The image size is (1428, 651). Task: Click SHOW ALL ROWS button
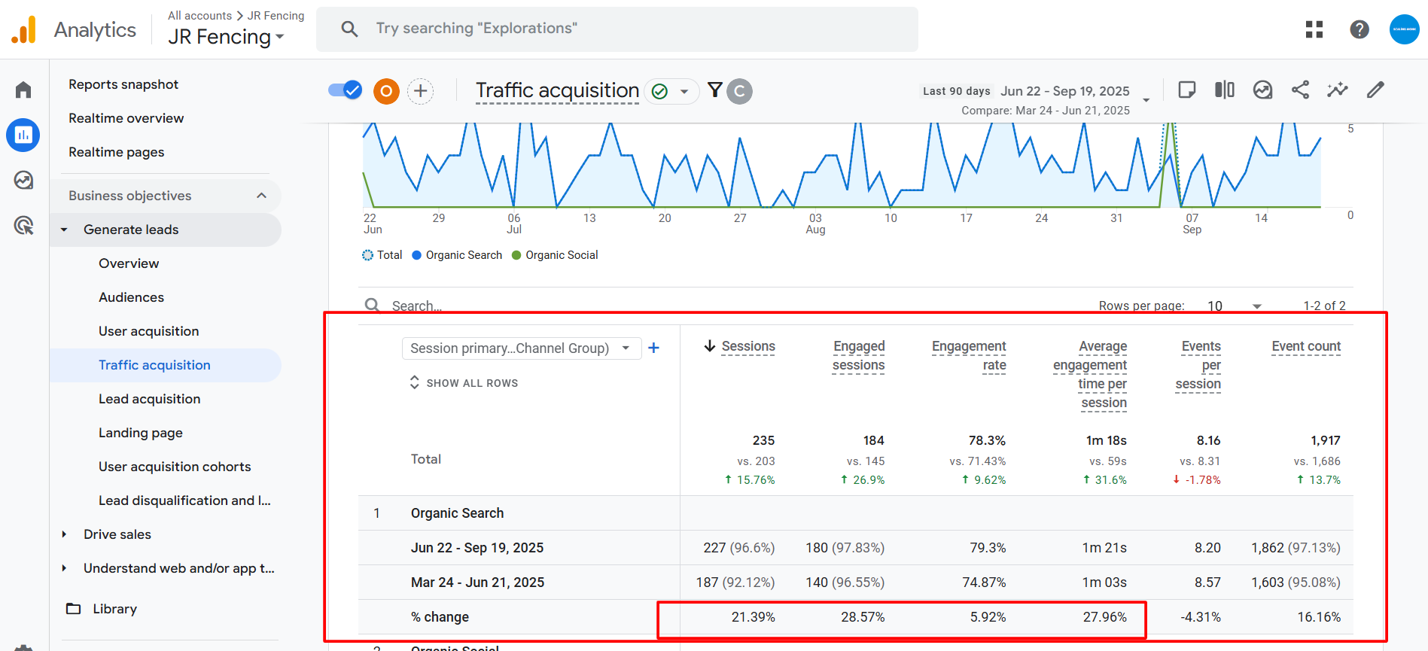[464, 383]
